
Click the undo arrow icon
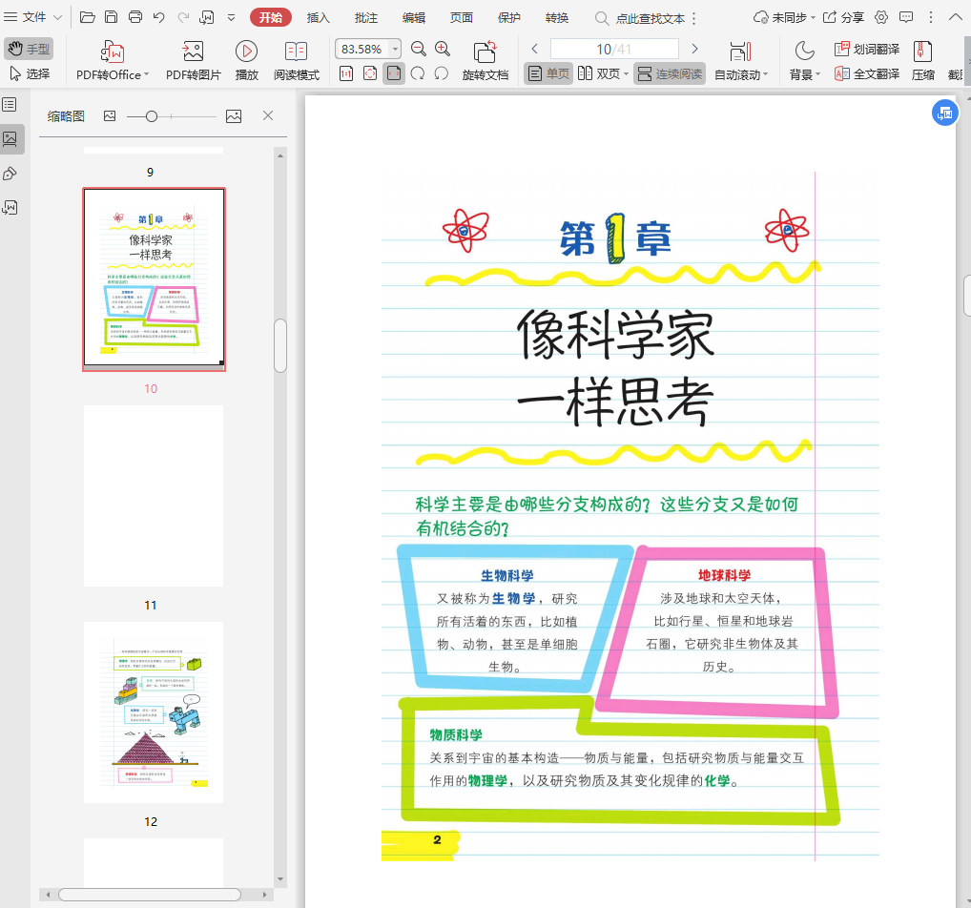pos(159,17)
